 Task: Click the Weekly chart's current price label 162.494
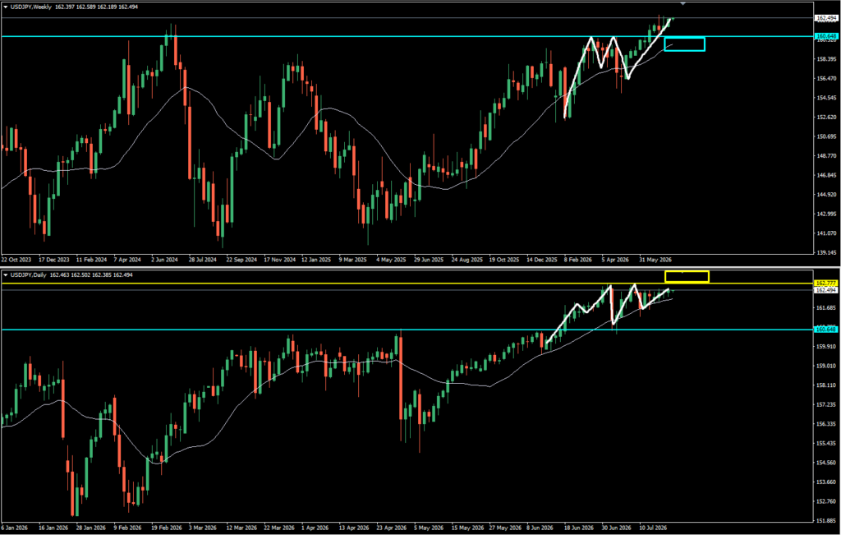(826, 18)
